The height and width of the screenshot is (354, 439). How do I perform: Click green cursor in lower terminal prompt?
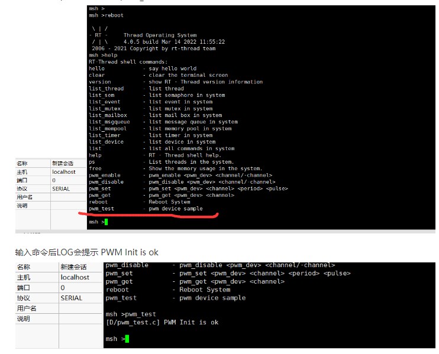coord(127,339)
